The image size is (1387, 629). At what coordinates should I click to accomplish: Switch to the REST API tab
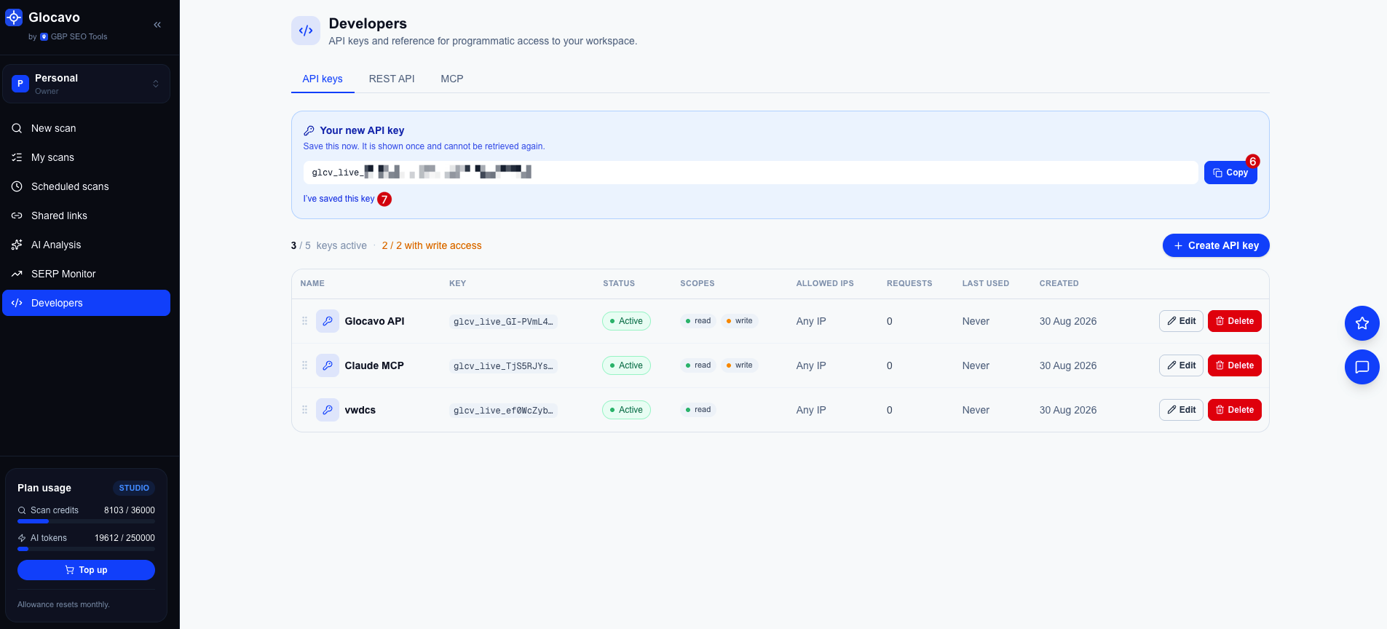[x=392, y=79]
